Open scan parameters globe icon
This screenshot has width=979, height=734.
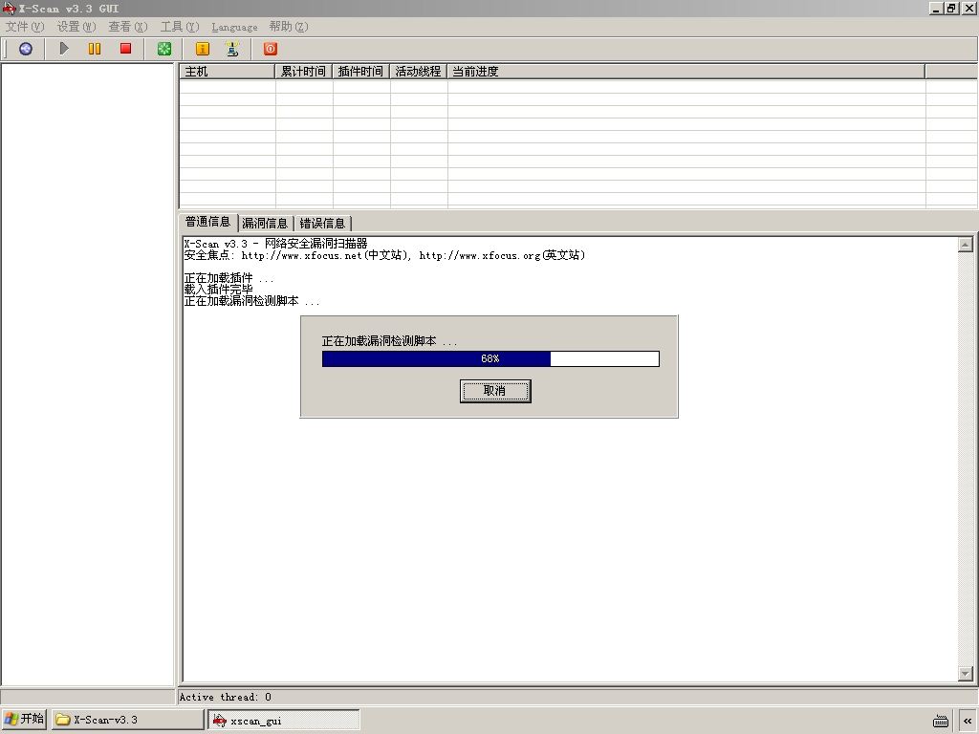(26, 49)
